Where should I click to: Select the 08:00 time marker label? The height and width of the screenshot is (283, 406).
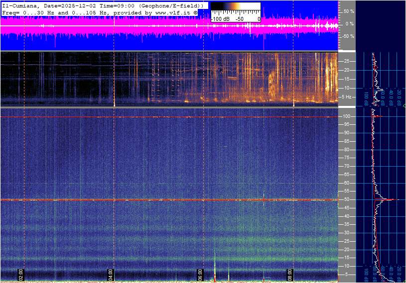click(290, 274)
